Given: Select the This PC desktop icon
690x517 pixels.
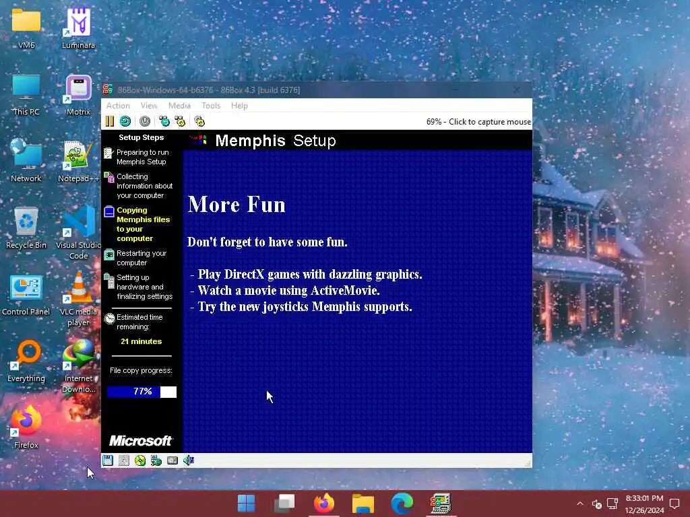Looking at the screenshot, I should click(26, 94).
